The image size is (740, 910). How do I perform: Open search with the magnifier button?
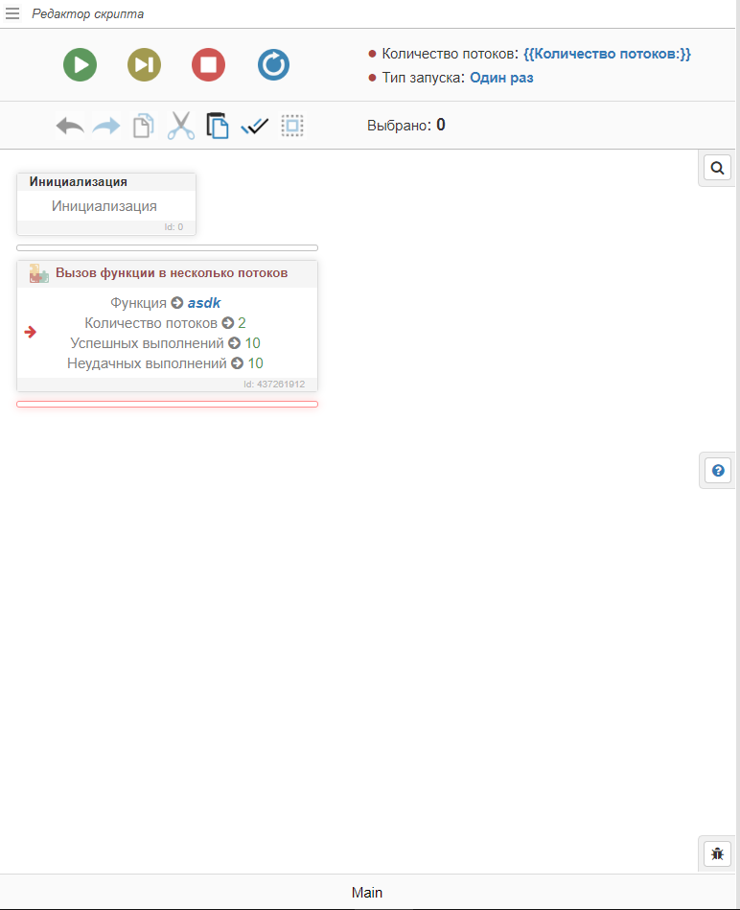coord(717,169)
